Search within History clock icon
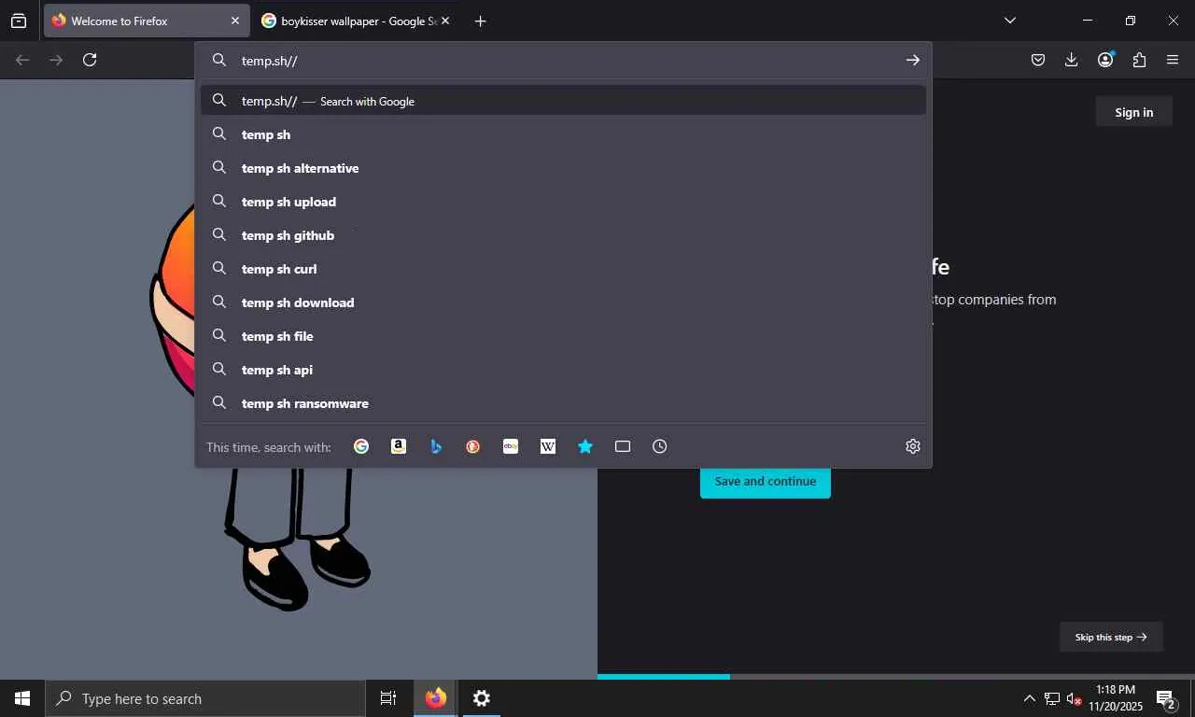 [x=660, y=446]
